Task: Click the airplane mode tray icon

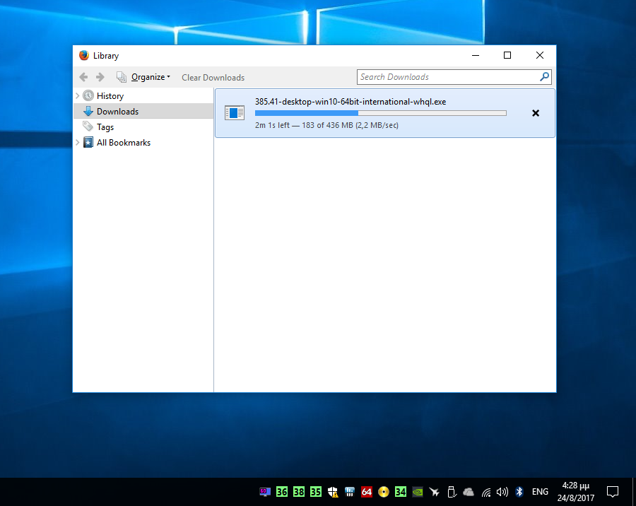Action: tap(435, 492)
